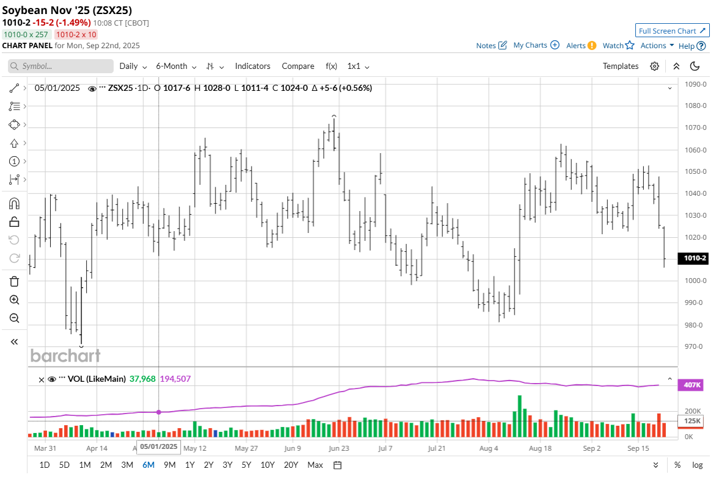
Task: Select the numbered label annotation tool
Action: 14,161
